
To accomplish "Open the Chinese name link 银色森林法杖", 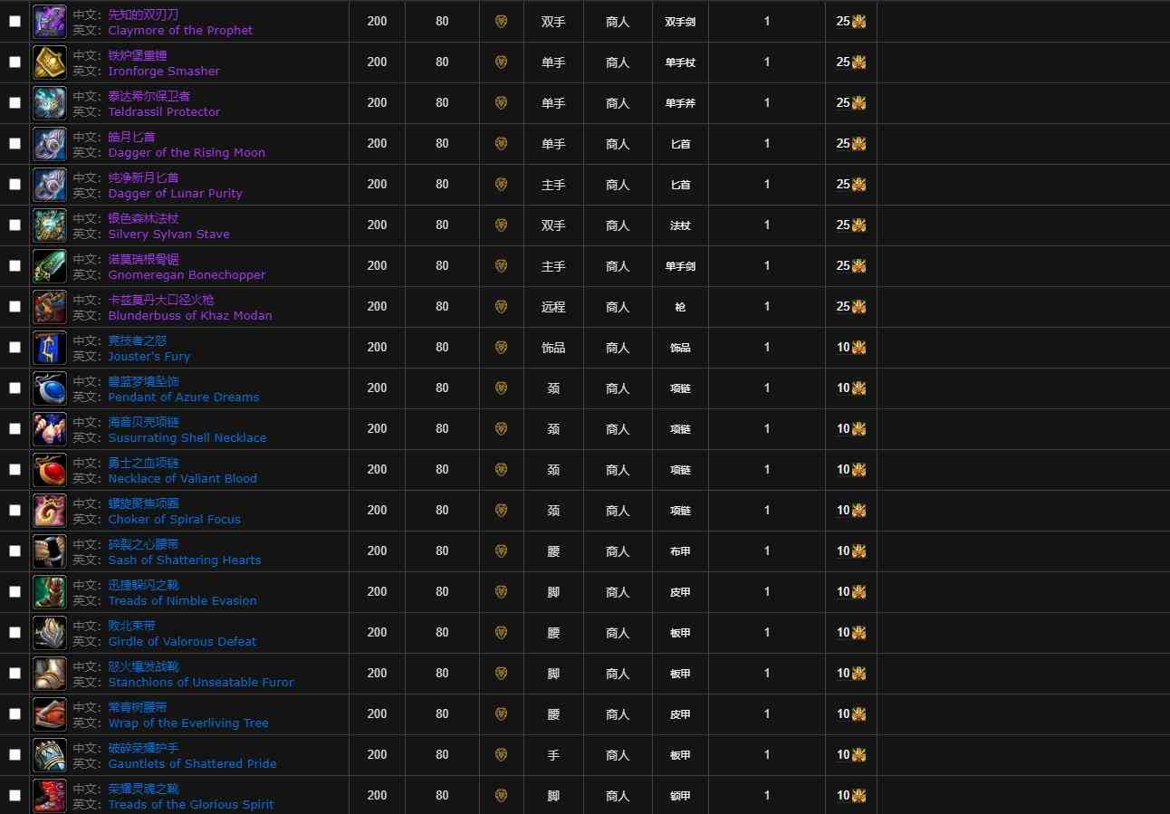I will (143, 218).
